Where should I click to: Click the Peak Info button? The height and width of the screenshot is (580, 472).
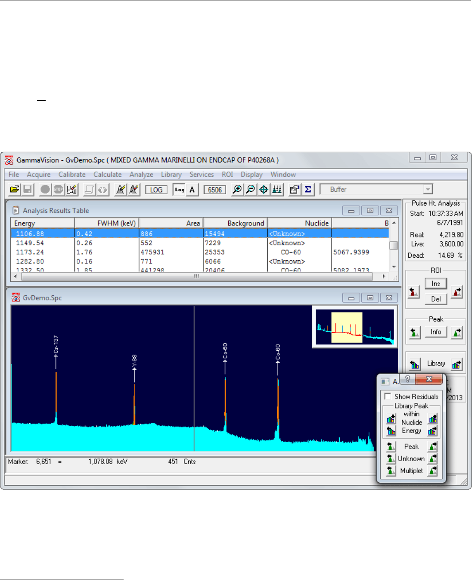[436, 332]
